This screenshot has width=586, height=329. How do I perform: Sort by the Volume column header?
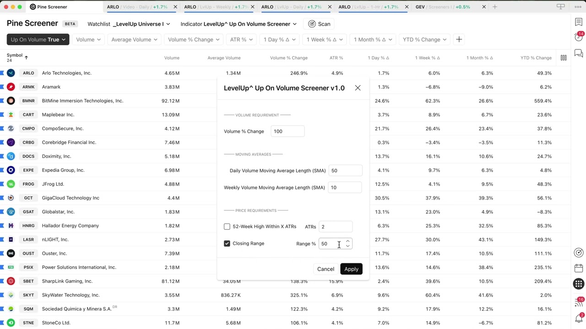(172, 58)
